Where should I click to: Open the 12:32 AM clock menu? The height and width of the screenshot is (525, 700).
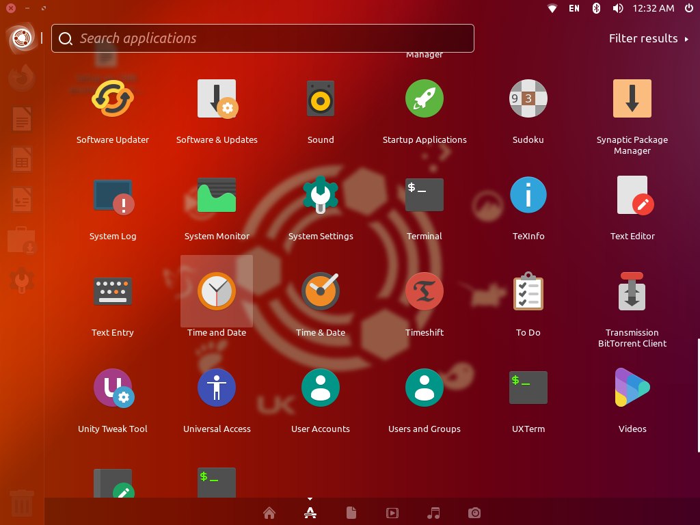click(653, 8)
